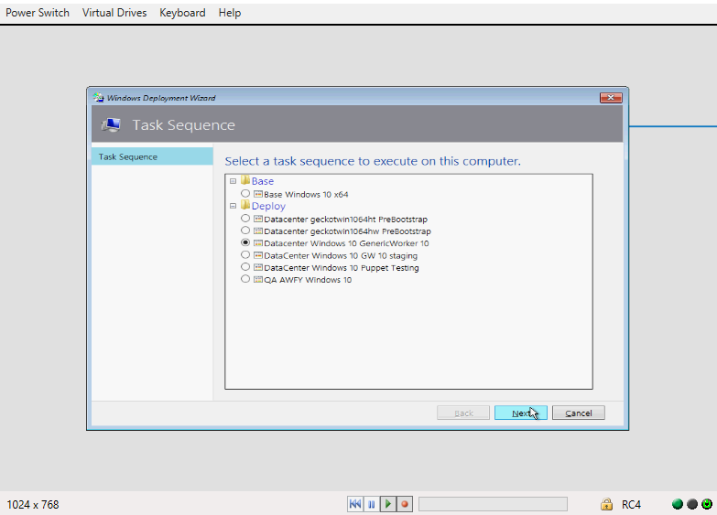Click the green status indicator light
717x515 pixels.
678,504
